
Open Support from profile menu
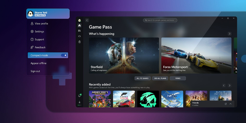48,39
